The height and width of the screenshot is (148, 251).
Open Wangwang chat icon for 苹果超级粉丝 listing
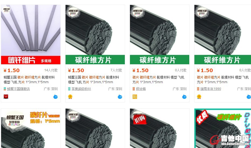point(120,97)
